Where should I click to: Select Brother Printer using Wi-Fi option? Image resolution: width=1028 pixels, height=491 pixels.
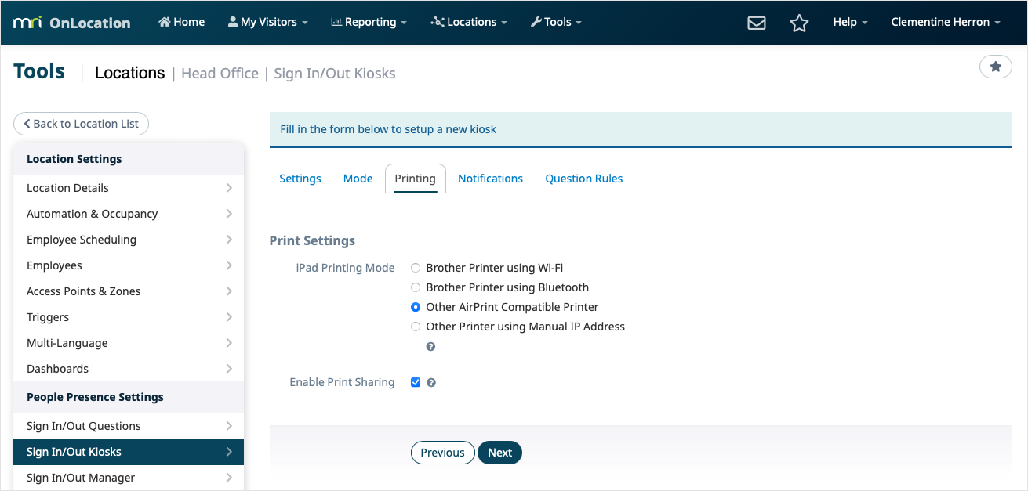(416, 268)
